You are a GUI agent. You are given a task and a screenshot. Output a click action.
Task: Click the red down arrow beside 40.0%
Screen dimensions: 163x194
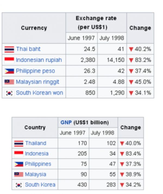coord(122,144)
